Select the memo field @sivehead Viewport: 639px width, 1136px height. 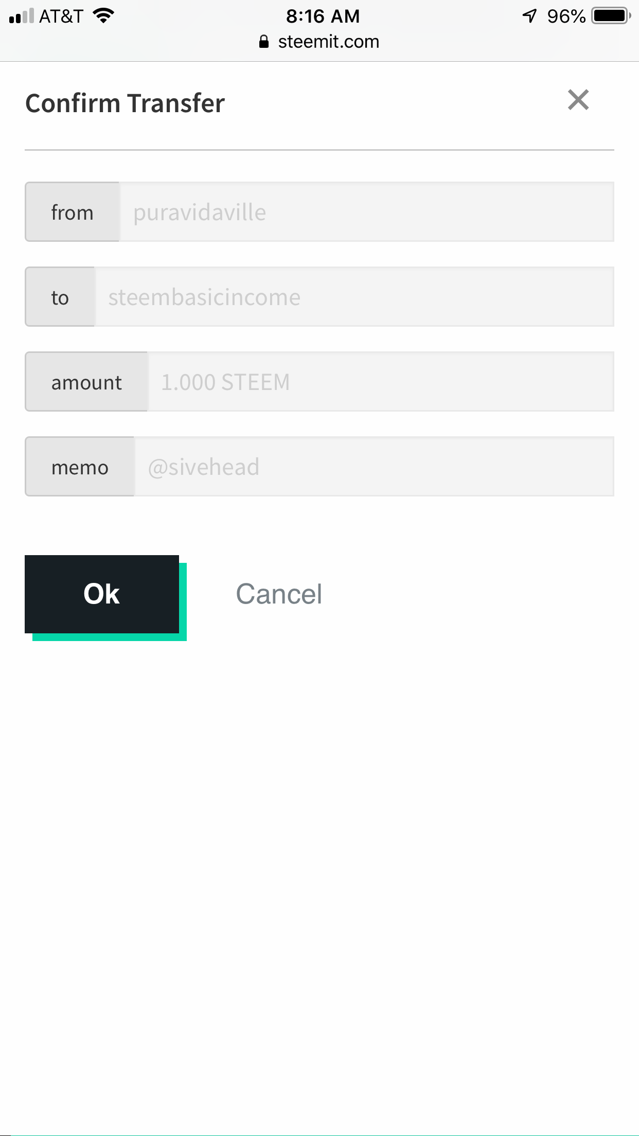(x=375, y=466)
